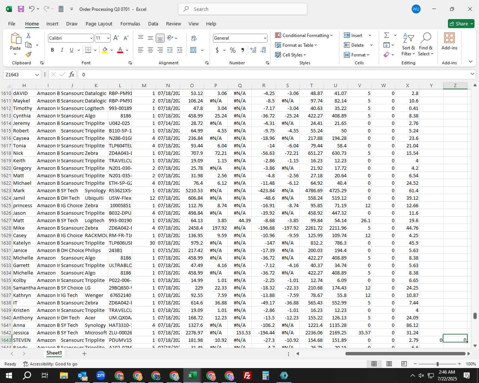Screen dimensions: 479x383
Task: Open Cell Styles dropdown
Action: point(291,55)
